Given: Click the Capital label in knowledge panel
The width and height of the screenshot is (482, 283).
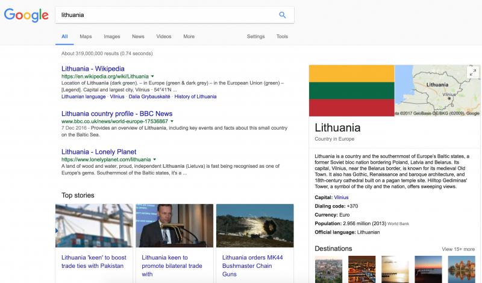Looking at the screenshot, I should (324, 197).
